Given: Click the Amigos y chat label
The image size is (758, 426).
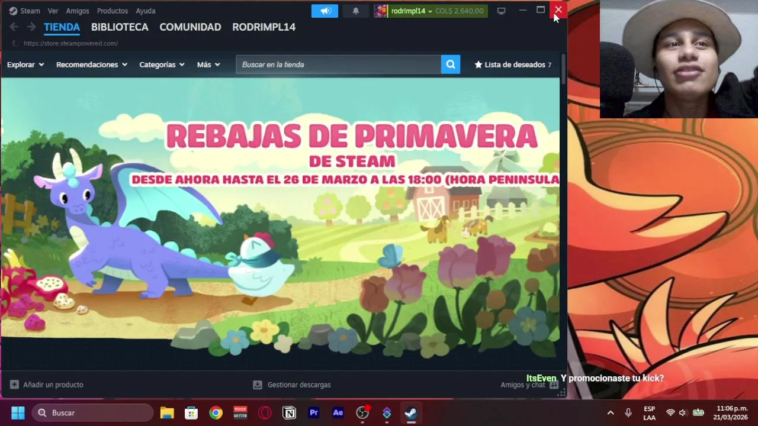Looking at the screenshot, I should (x=523, y=385).
